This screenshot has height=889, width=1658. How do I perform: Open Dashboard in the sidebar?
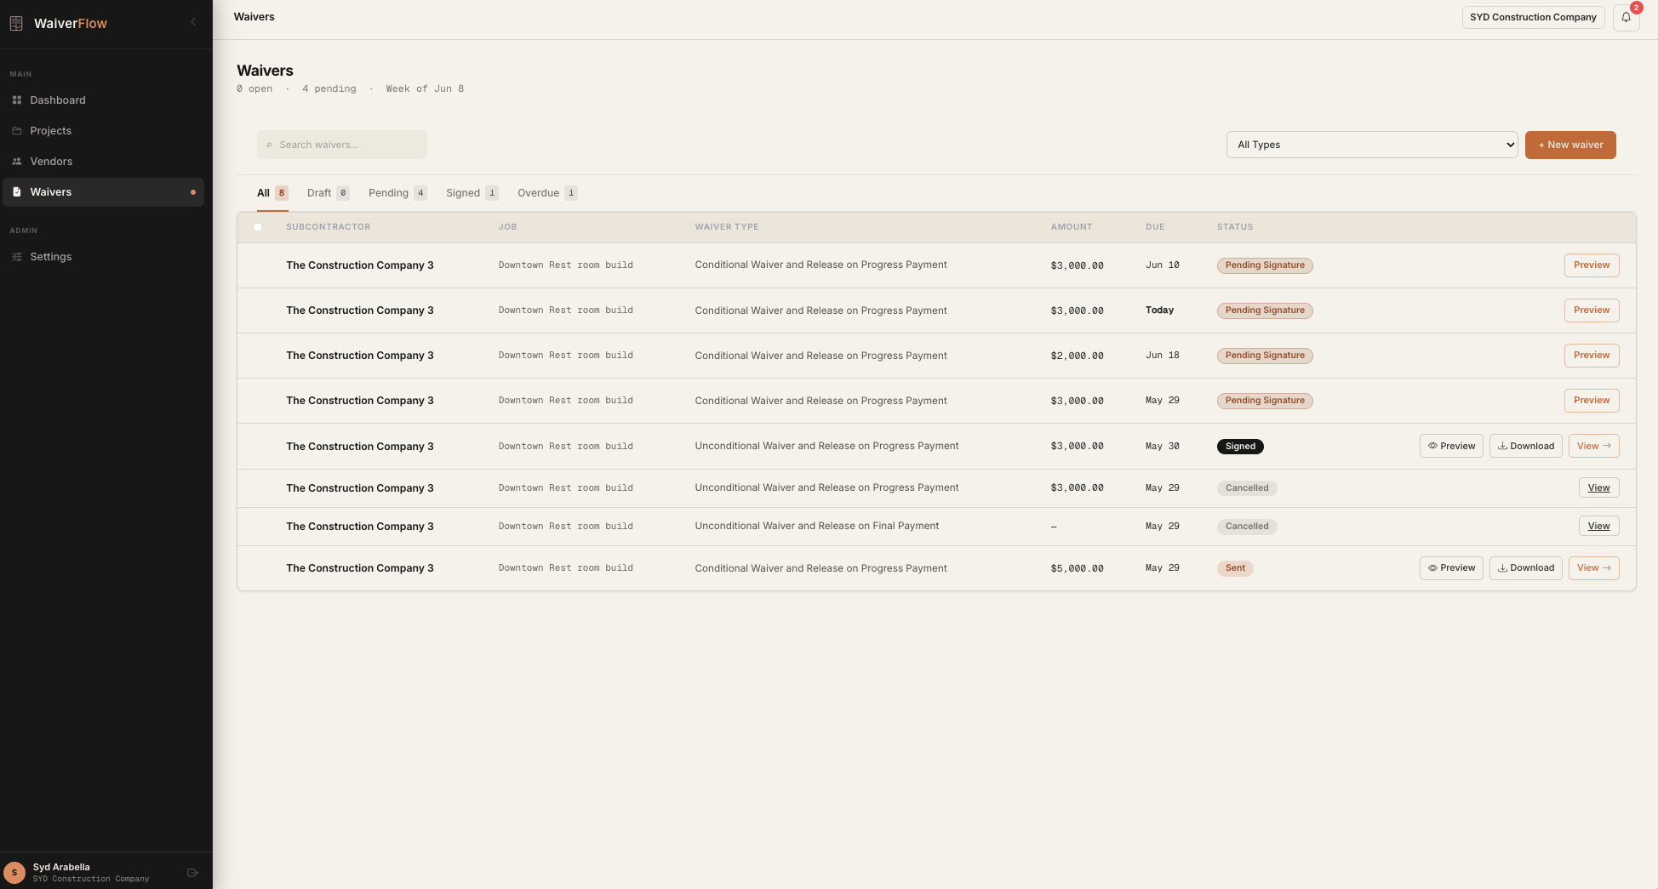(103, 100)
